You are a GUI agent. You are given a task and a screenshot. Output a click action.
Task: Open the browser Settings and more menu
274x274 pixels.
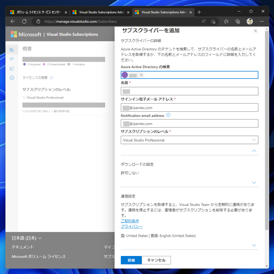coord(262,21)
